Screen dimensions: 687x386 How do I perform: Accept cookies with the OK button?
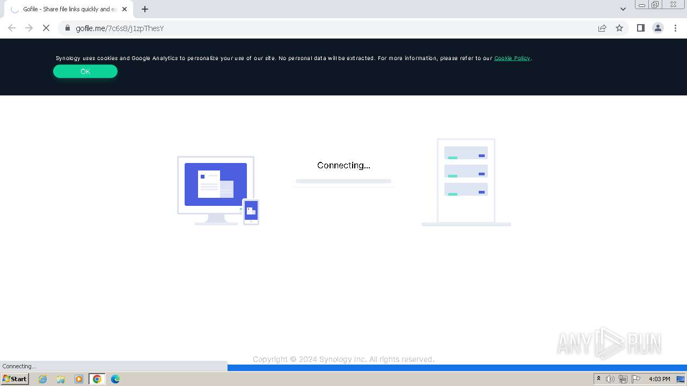click(x=85, y=71)
